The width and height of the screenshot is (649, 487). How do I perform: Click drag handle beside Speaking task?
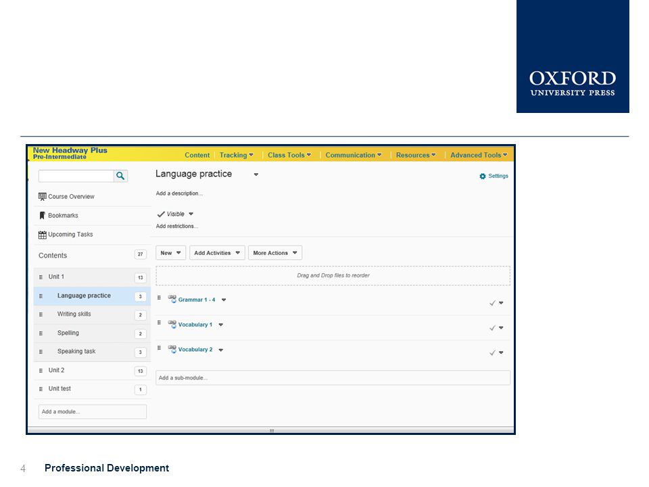pyautogui.click(x=41, y=352)
